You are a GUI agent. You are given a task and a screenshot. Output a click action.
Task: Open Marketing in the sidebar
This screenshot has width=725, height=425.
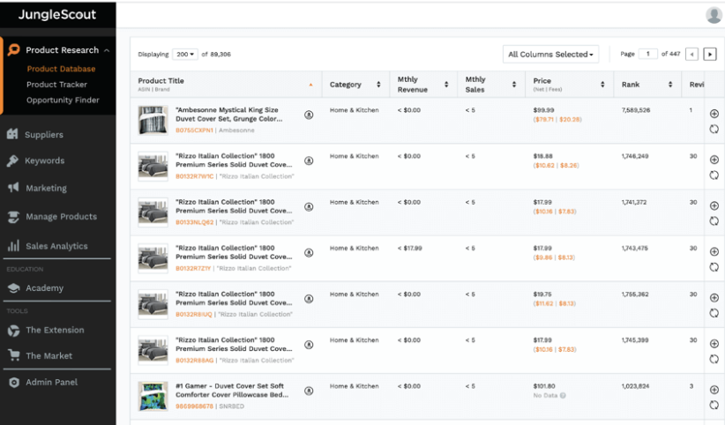click(x=46, y=188)
